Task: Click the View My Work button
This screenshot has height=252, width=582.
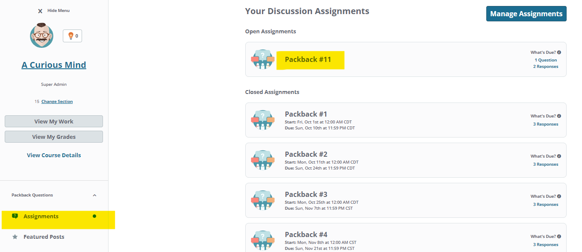Action: [x=53, y=121]
